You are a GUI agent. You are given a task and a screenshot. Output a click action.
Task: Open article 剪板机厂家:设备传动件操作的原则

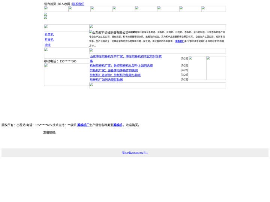pos(114,70)
